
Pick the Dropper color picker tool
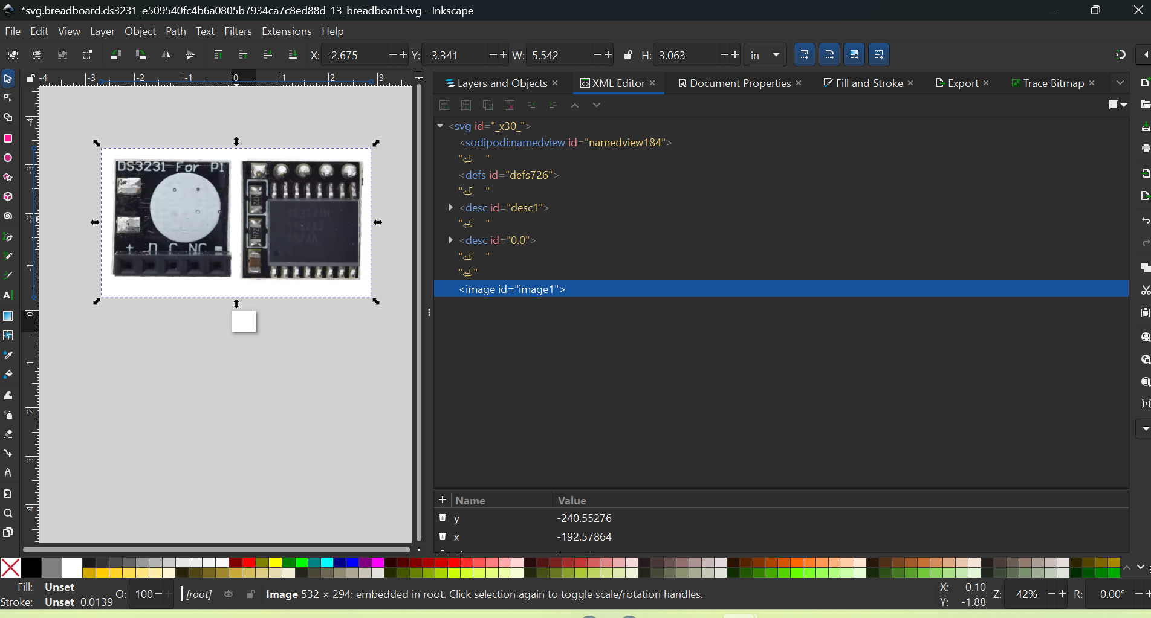pos(8,355)
